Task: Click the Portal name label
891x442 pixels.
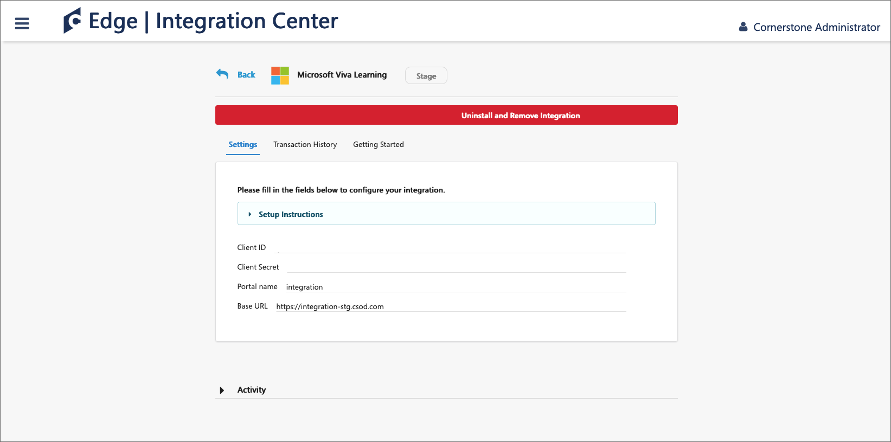Action: pyautogui.click(x=257, y=286)
